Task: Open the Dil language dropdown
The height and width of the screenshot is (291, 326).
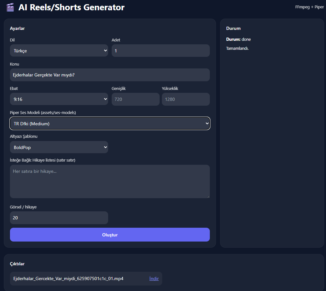Action: tap(59, 51)
